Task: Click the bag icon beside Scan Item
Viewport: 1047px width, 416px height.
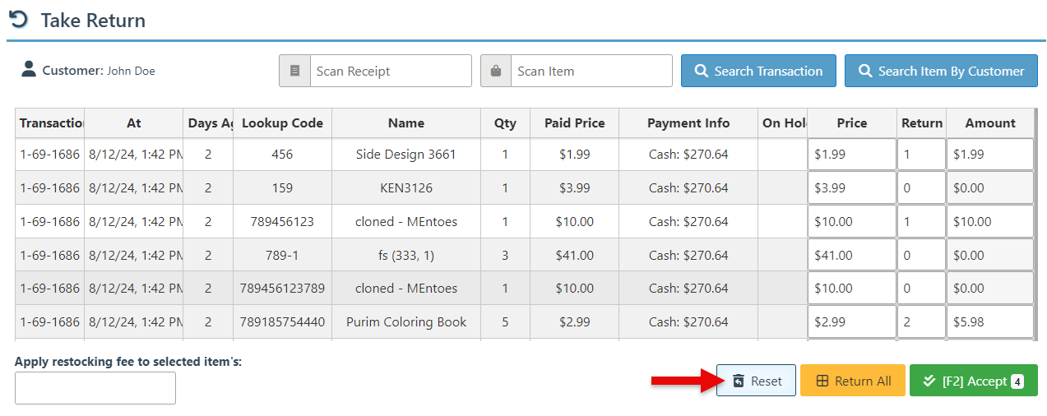Action: click(496, 71)
